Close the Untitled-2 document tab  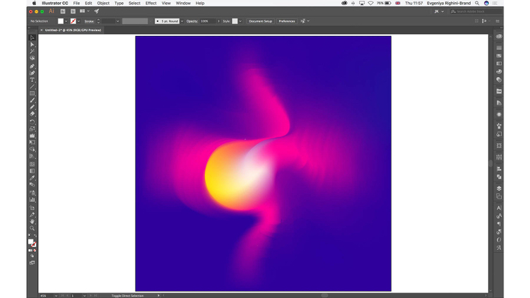coord(41,30)
